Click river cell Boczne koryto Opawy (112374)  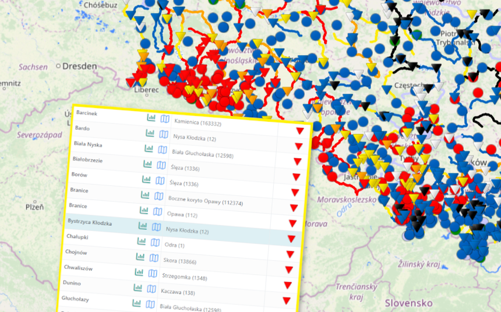(206, 201)
